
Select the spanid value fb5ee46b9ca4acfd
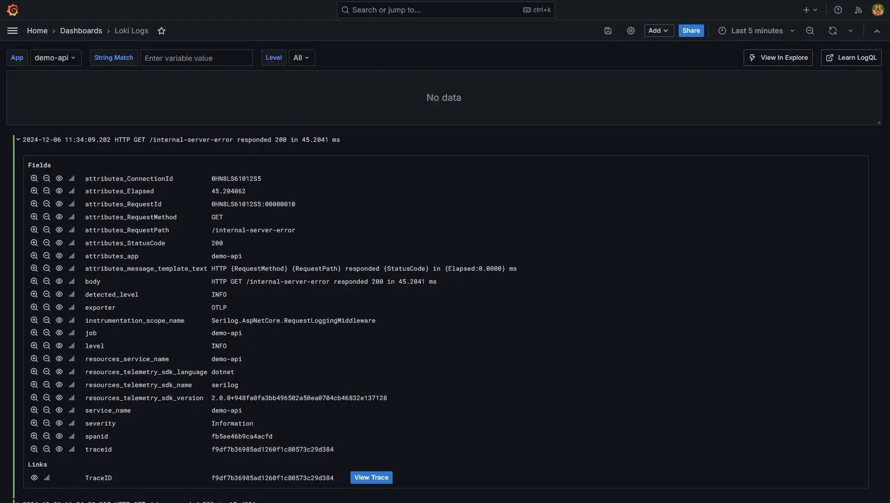coord(241,436)
